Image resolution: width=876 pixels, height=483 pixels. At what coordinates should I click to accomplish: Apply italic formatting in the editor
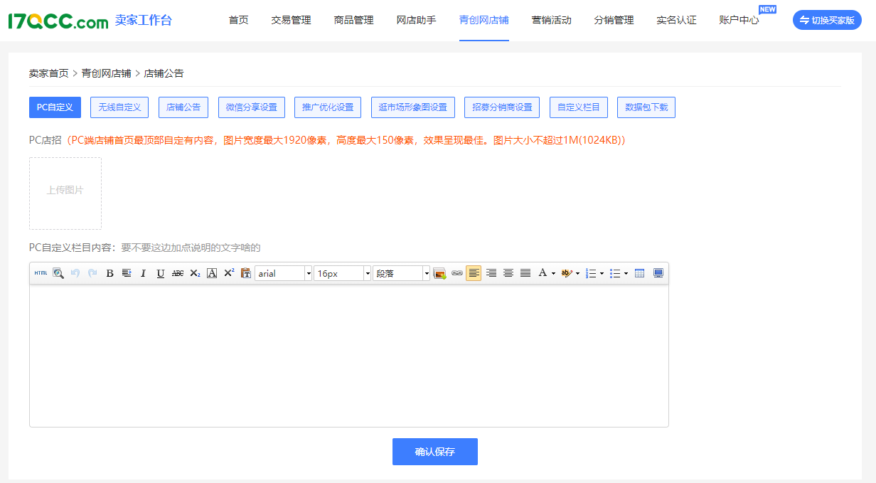pos(143,273)
